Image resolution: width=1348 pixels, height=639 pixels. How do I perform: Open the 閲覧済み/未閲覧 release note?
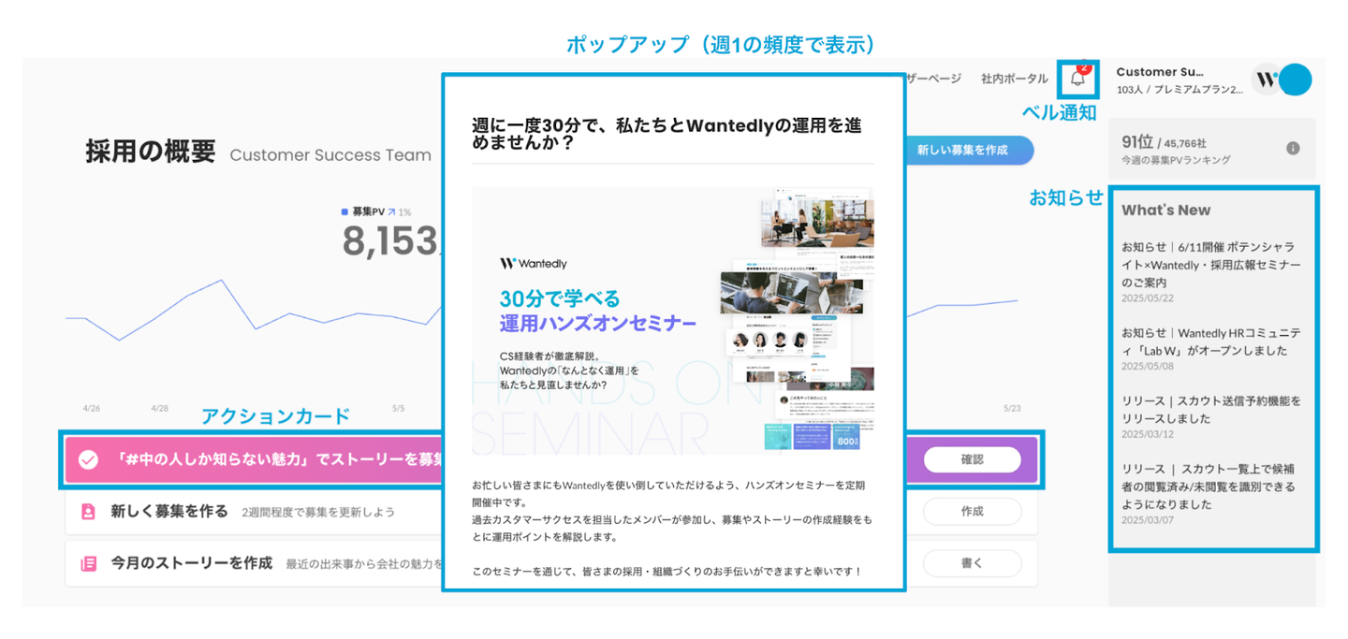coord(1210,487)
